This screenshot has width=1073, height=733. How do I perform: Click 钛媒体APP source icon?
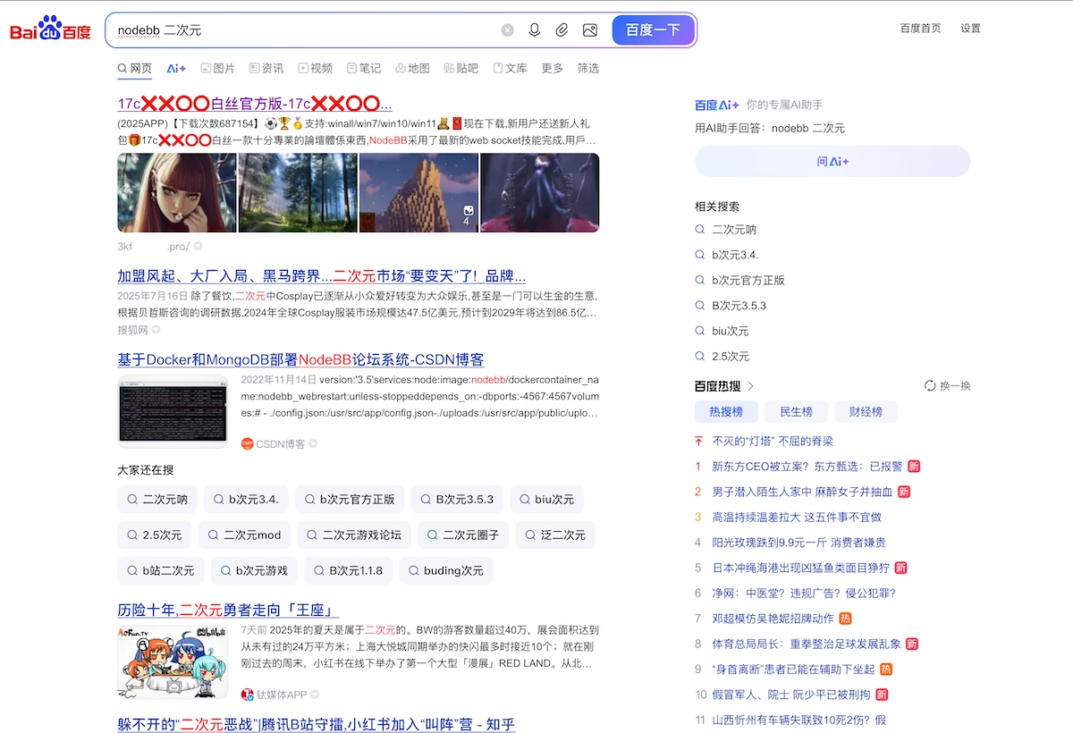click(x=247, y=695)
